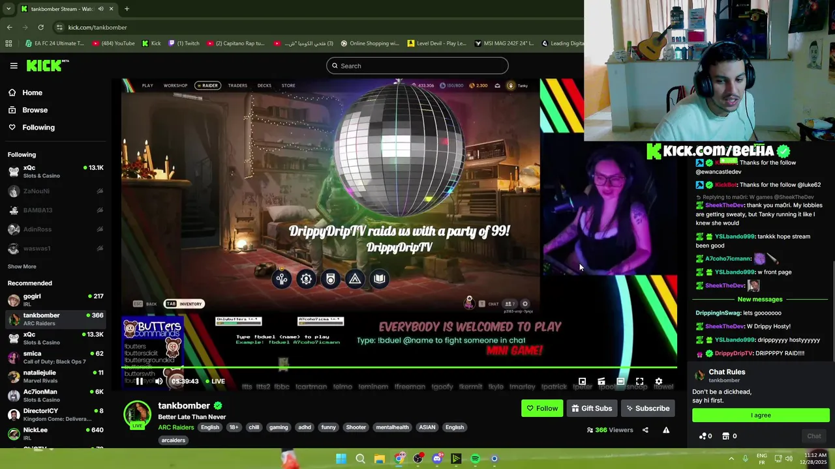The height and width of the screenshot is (469, 835).
Task: Click the browser back arrow
Action: [x=9, y=27]
